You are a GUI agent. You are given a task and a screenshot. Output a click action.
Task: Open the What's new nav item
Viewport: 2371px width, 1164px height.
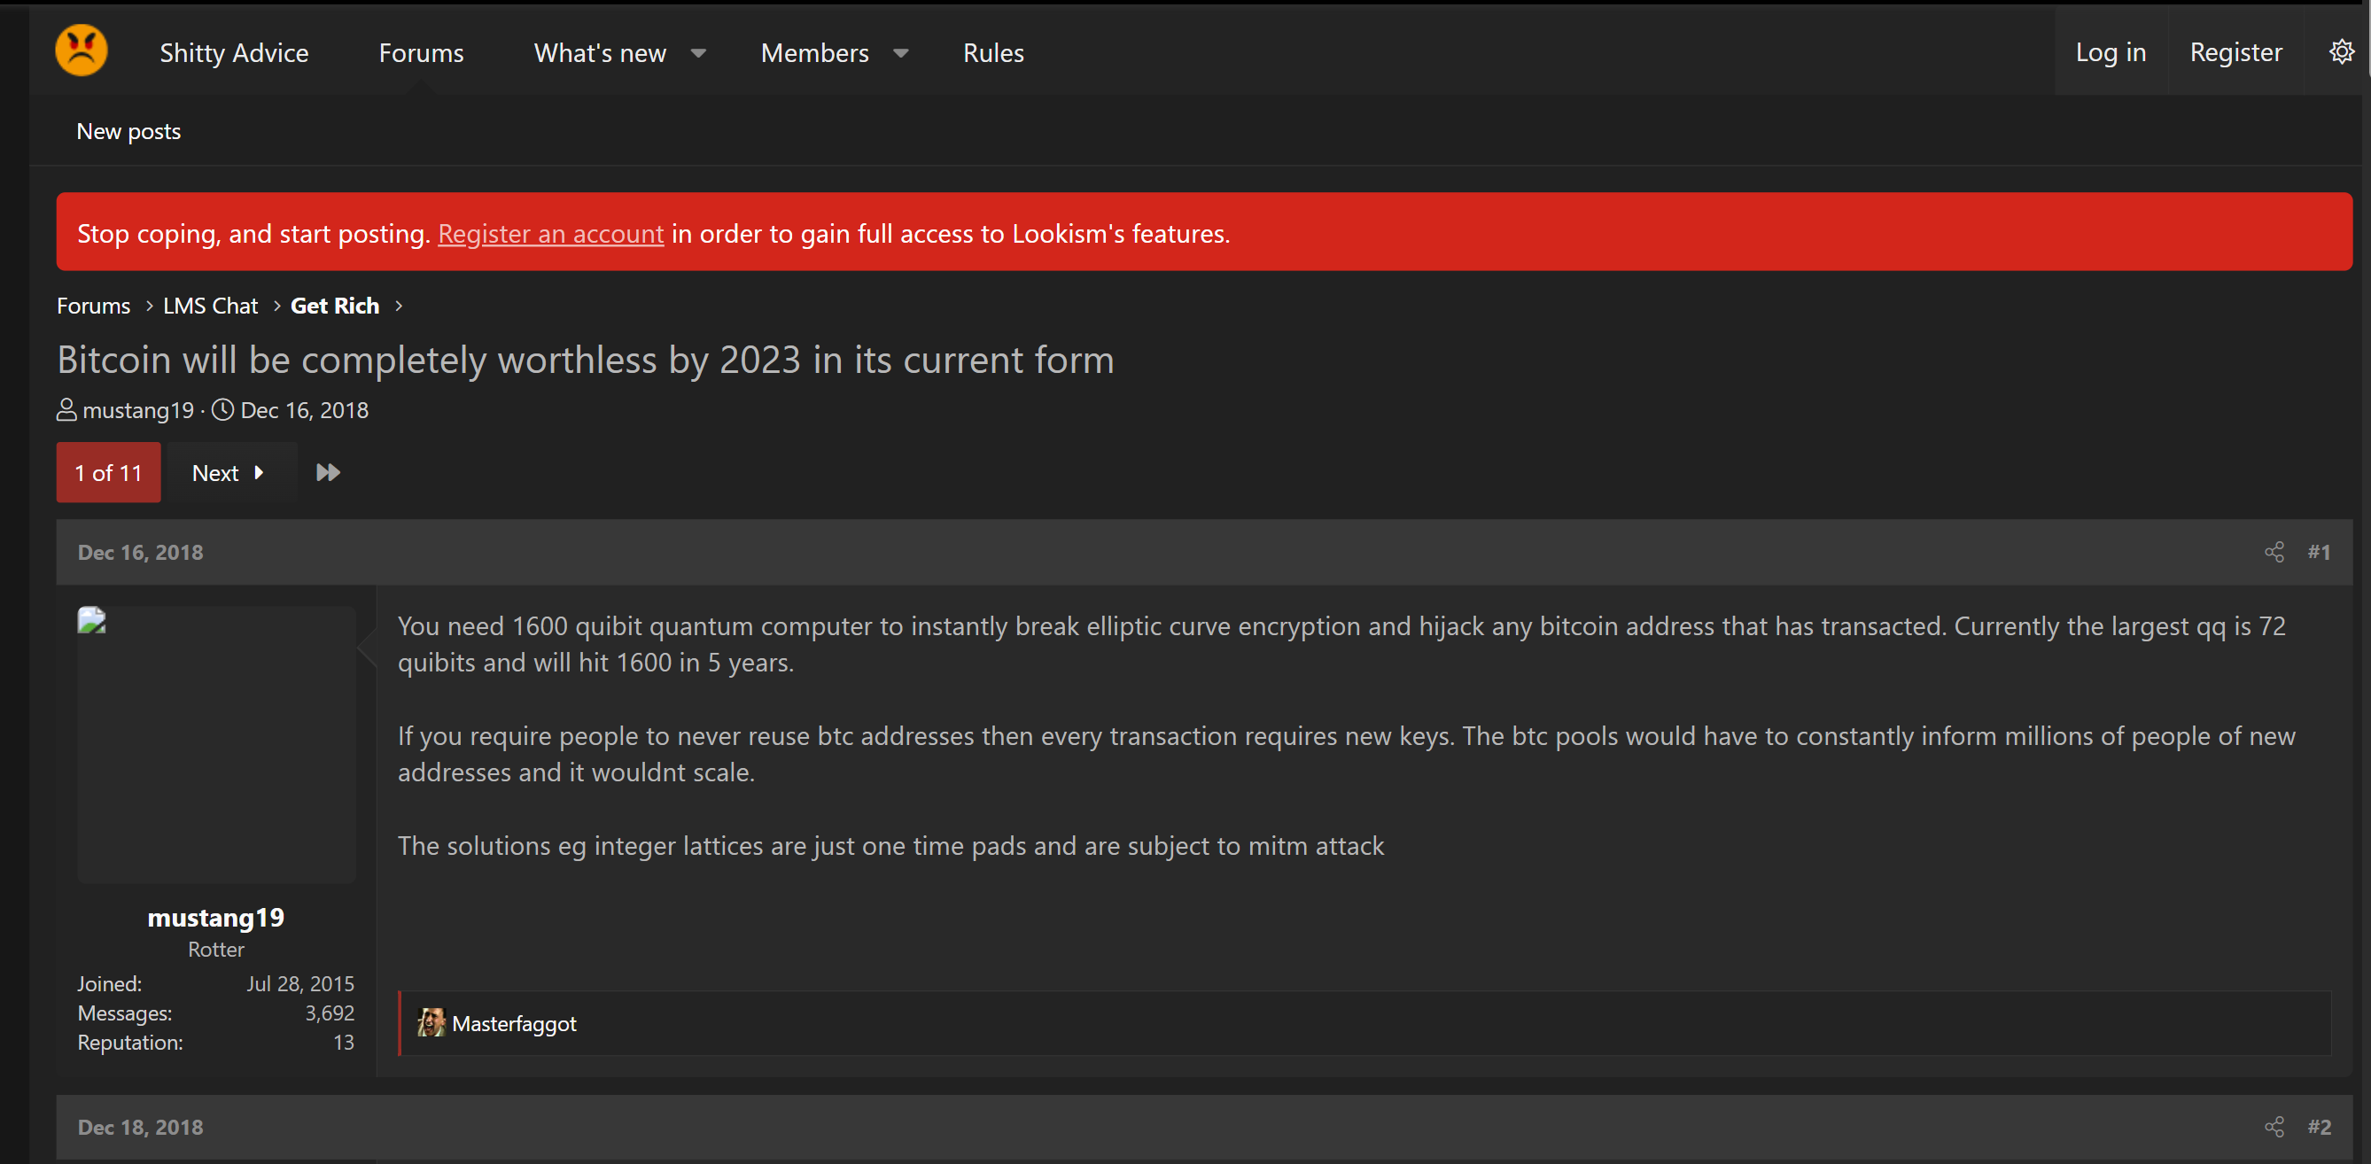[x=600, y=53]
